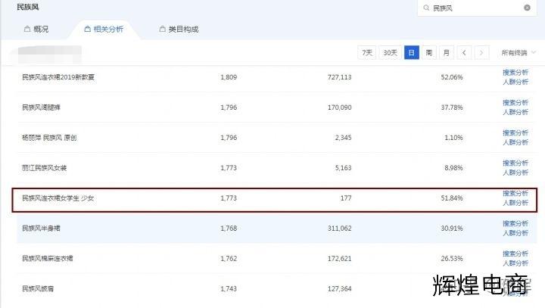Click the 概况 tab icon
The height and width of the screenshot is (308, 545).
[28, 30]
